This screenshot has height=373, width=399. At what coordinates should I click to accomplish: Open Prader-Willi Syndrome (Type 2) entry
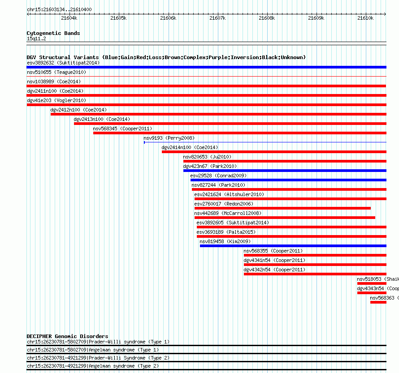(x=98, y=358)
